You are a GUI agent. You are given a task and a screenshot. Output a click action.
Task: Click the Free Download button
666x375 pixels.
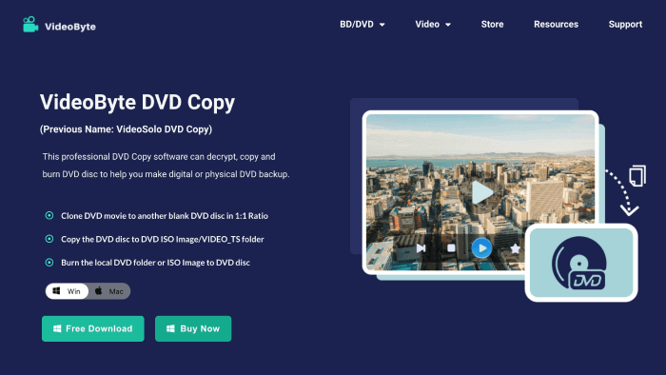click(x=93, y=328)
